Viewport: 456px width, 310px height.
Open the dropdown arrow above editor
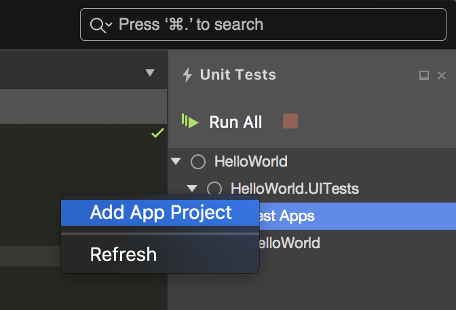click(x=150, y=73)
